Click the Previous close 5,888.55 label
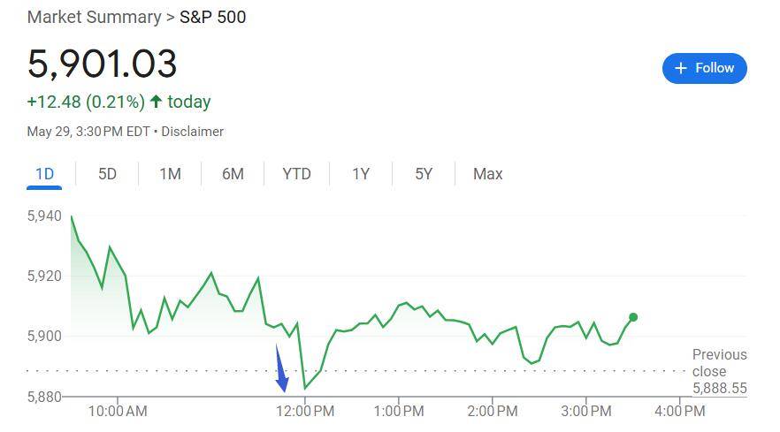780x432 pixels. (x=719, y=371)
